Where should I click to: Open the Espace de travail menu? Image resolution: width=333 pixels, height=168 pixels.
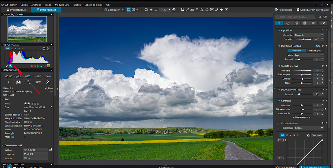[x=93, y=5]
